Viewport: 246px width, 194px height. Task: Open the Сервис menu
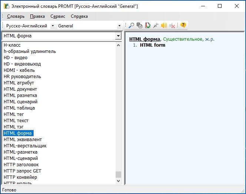click(58, 16)
